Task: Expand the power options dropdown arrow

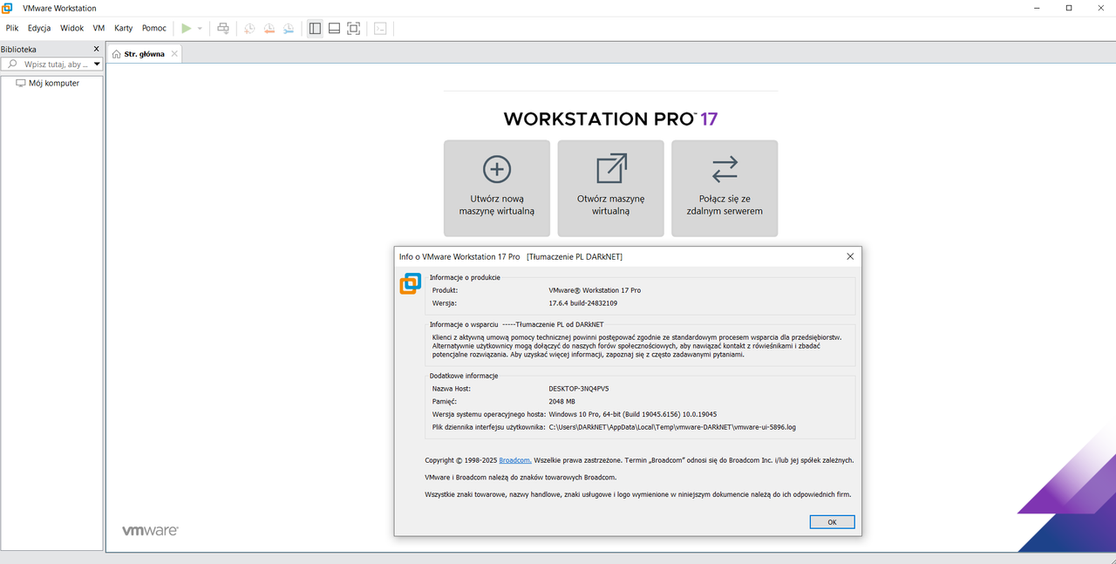Action: click(x=200, y=29)
